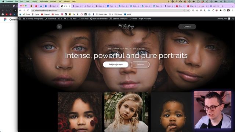
Task: Click the admin bar search magnifier icon
Action: tap(233, 19)
